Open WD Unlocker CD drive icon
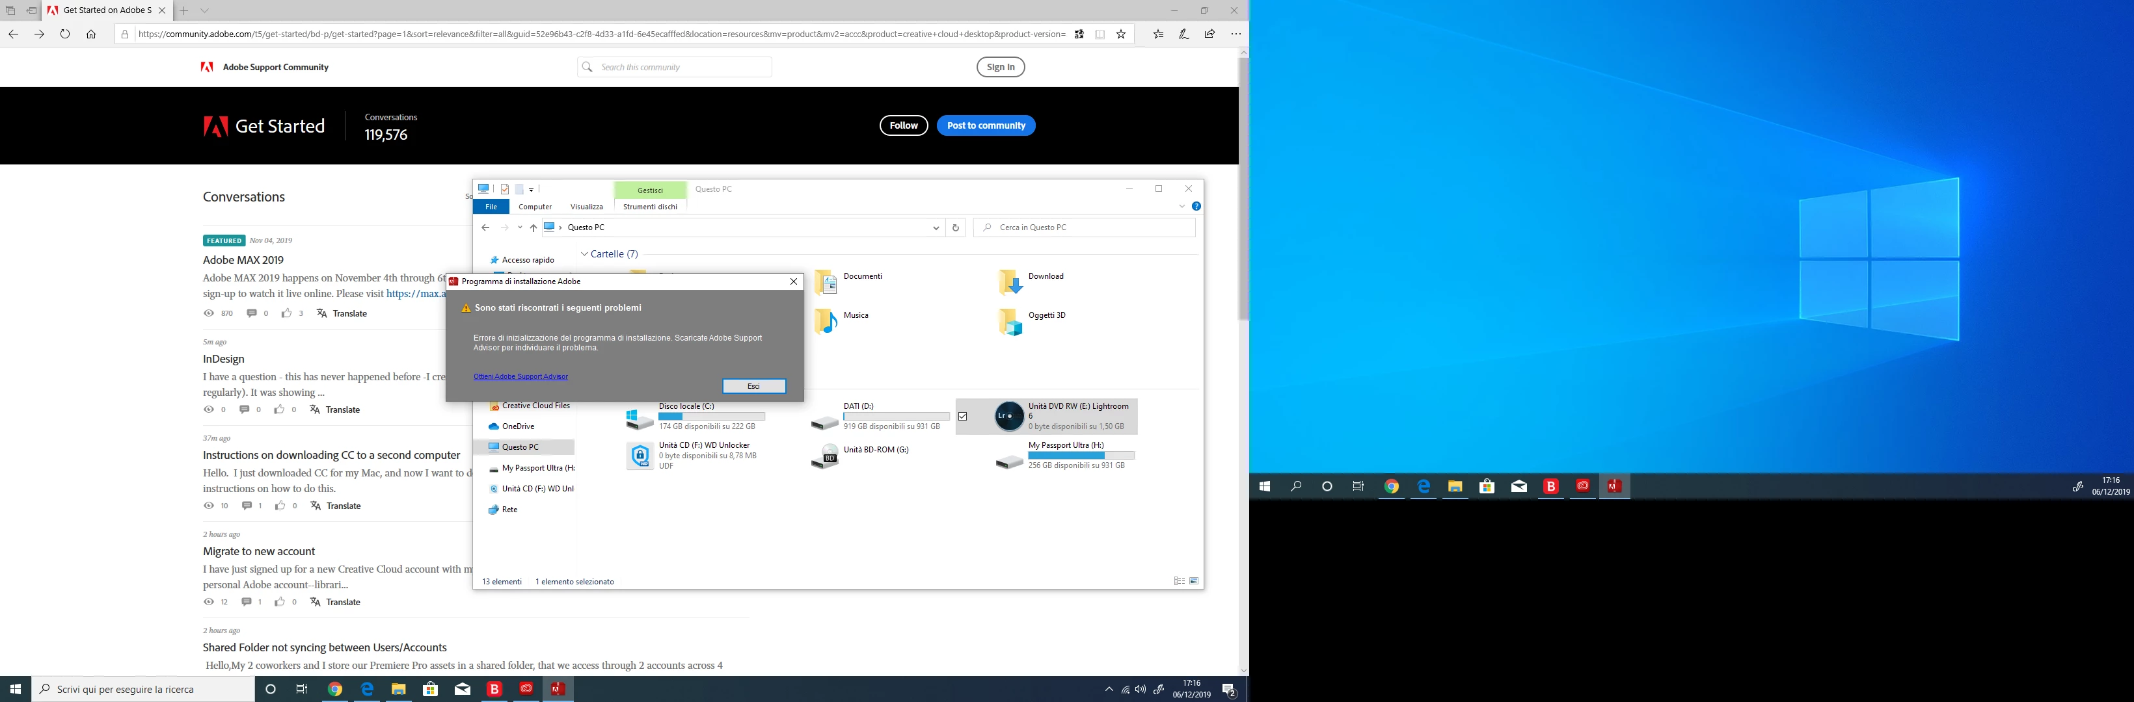This screenshot has height=702, width=2134. tap(640, 455)
